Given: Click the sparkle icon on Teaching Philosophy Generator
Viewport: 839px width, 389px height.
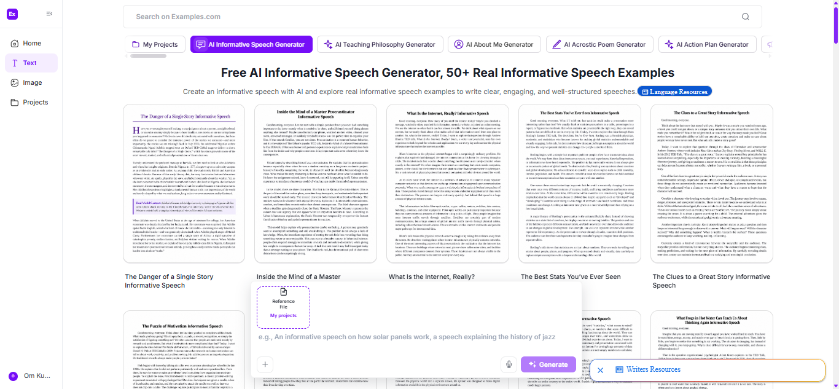Looking at the screenshot, I should coord(328,44).
